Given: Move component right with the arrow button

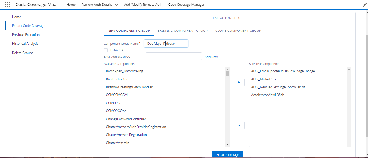Looking at the screenshot, I should pyautogui.click(x=239, y=82).
